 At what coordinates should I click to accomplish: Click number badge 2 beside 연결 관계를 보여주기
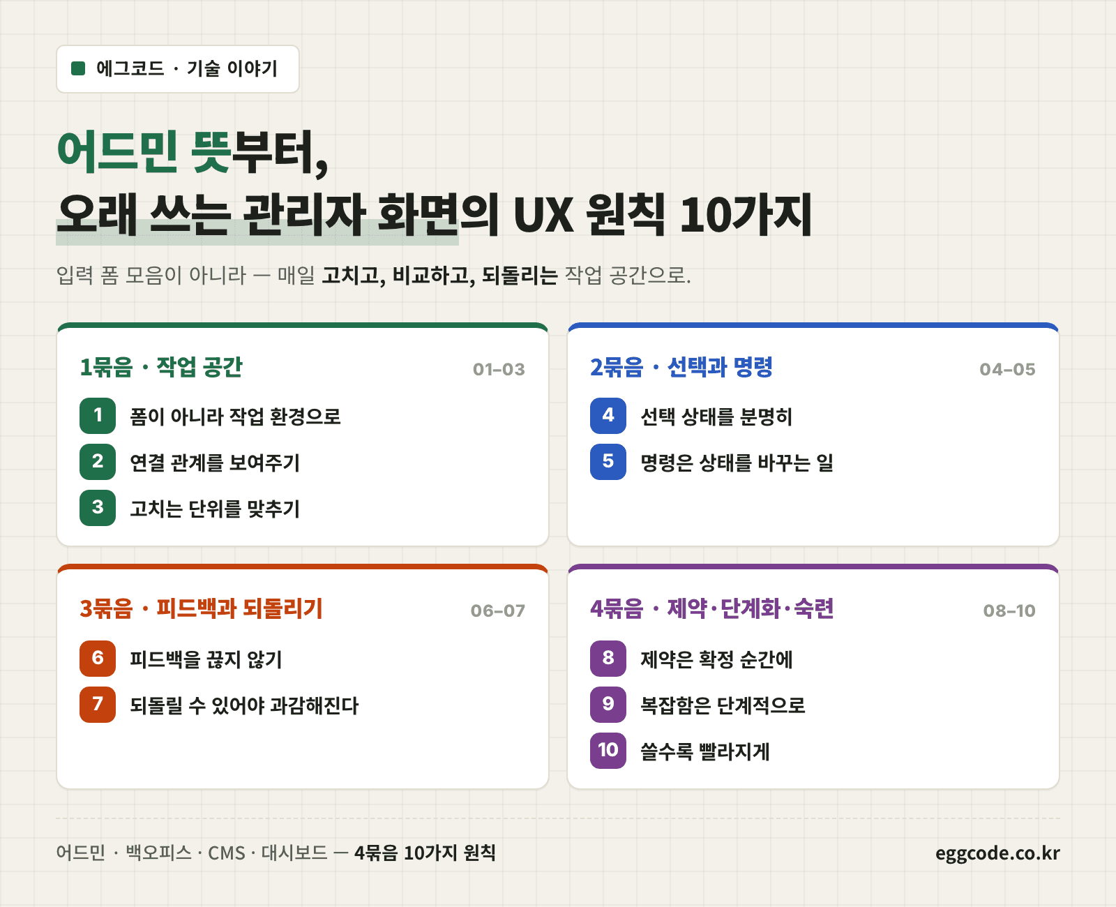pos(98,462)
